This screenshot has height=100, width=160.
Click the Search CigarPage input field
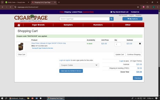coord(84,19)
